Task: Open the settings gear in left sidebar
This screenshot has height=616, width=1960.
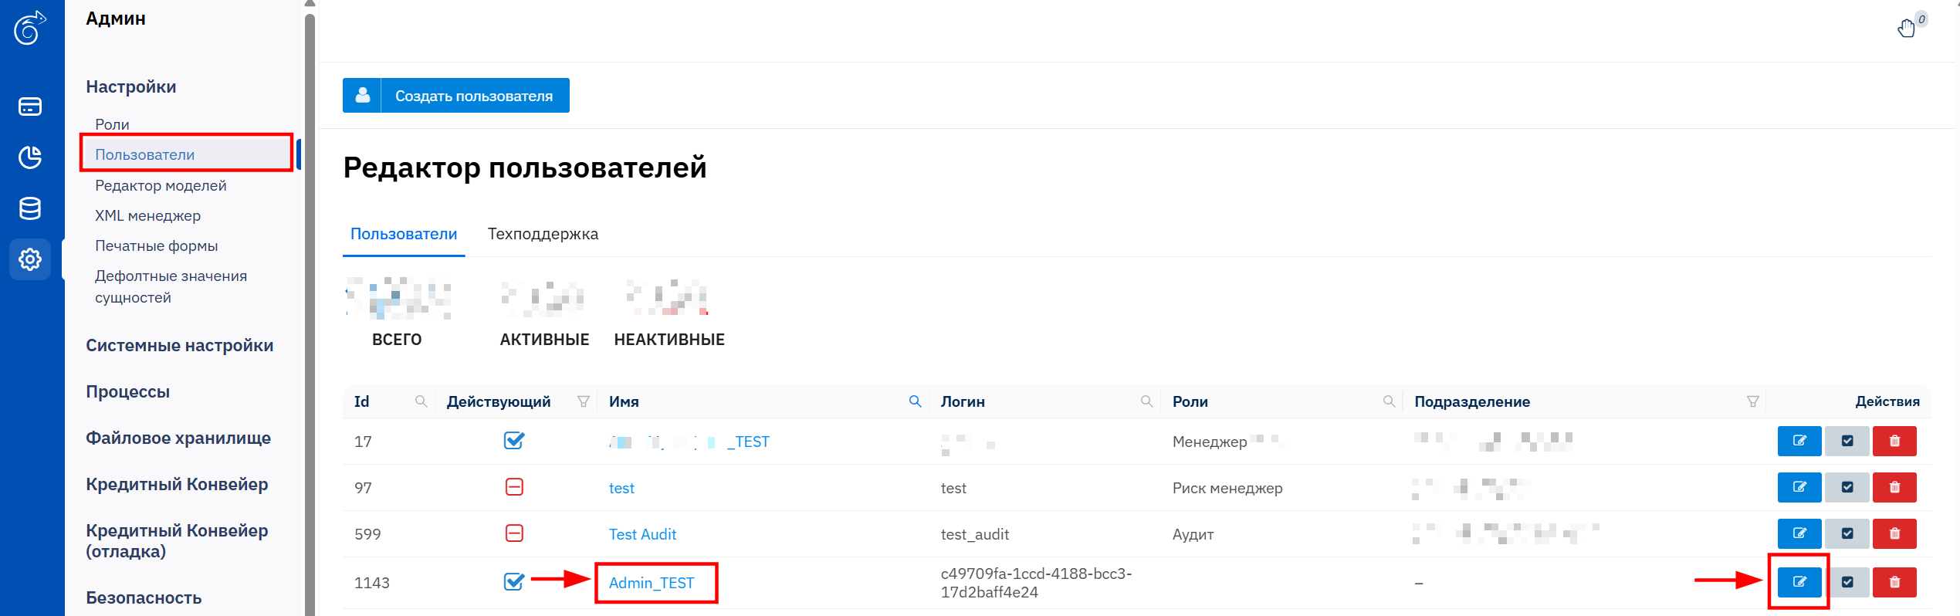Action: pos(30,259)
